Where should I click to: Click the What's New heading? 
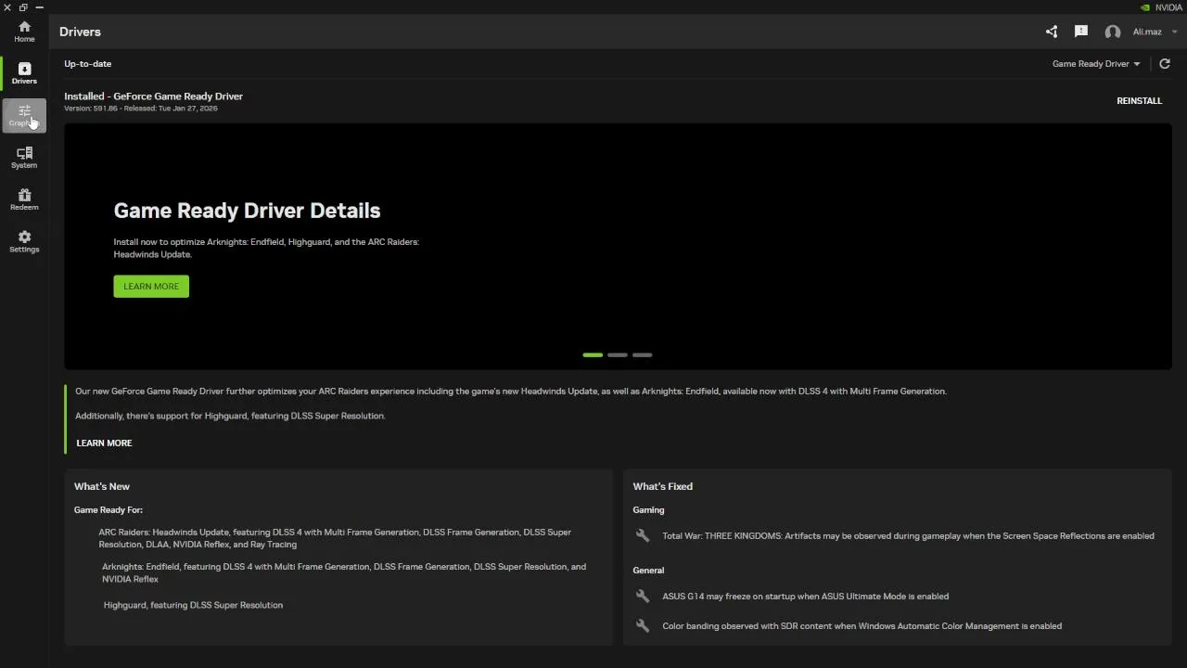(102, 486)
